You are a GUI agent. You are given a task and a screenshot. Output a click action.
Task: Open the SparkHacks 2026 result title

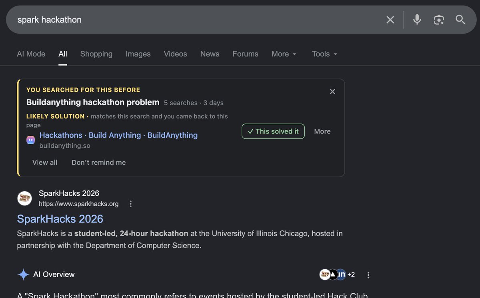[60, 219]
